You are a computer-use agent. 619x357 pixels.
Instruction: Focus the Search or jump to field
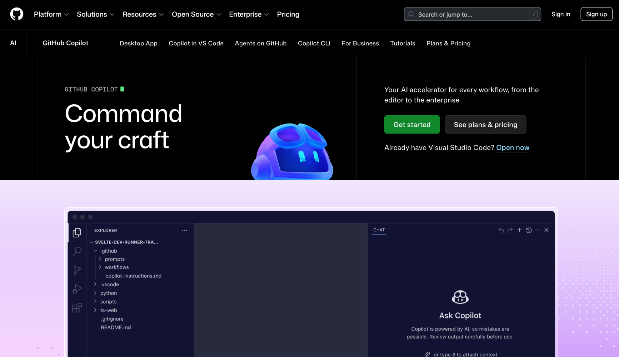tap(472, 14)
